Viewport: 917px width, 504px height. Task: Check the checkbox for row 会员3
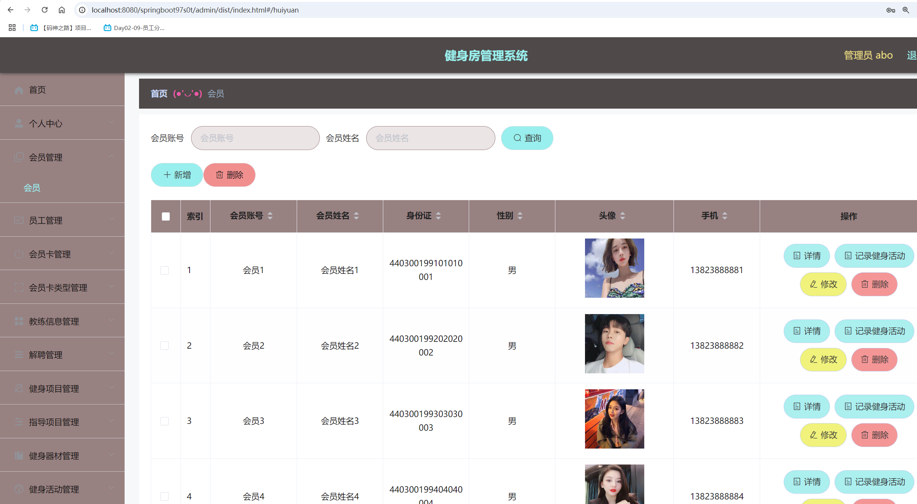164,421
